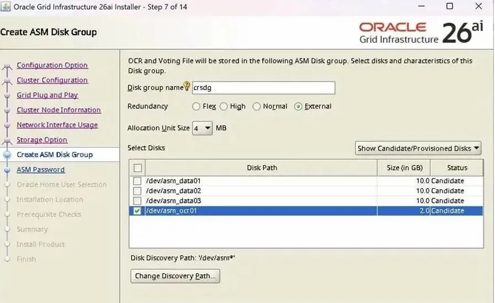Click the Status column header
The height and width of the screenshot is (303, 495).
457,168
